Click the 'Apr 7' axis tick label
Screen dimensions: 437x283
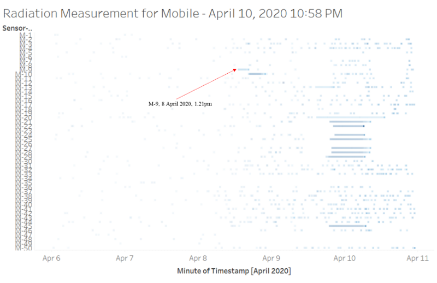point(125,258)
